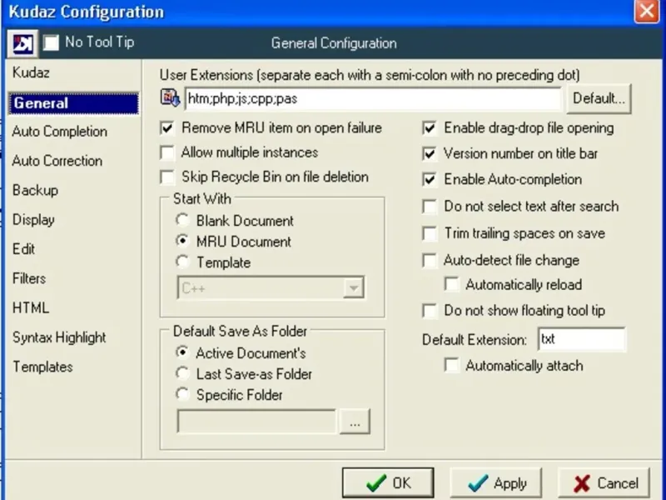The image size is (666, 500).
Task: Open Display settings page
Action: click(33, 220)
